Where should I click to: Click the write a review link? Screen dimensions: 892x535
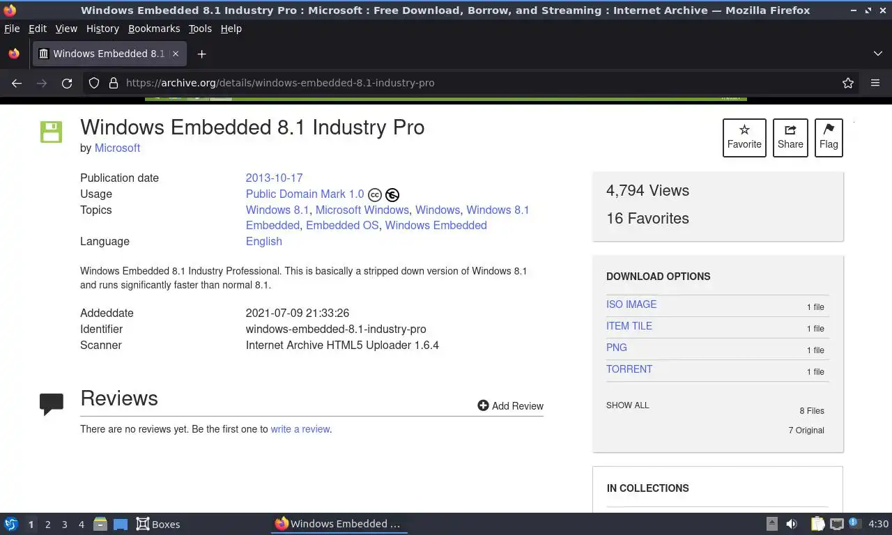point(300,429)
